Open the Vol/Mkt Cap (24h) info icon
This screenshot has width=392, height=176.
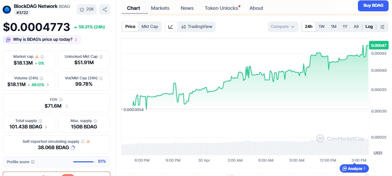[x=101, y=78]
